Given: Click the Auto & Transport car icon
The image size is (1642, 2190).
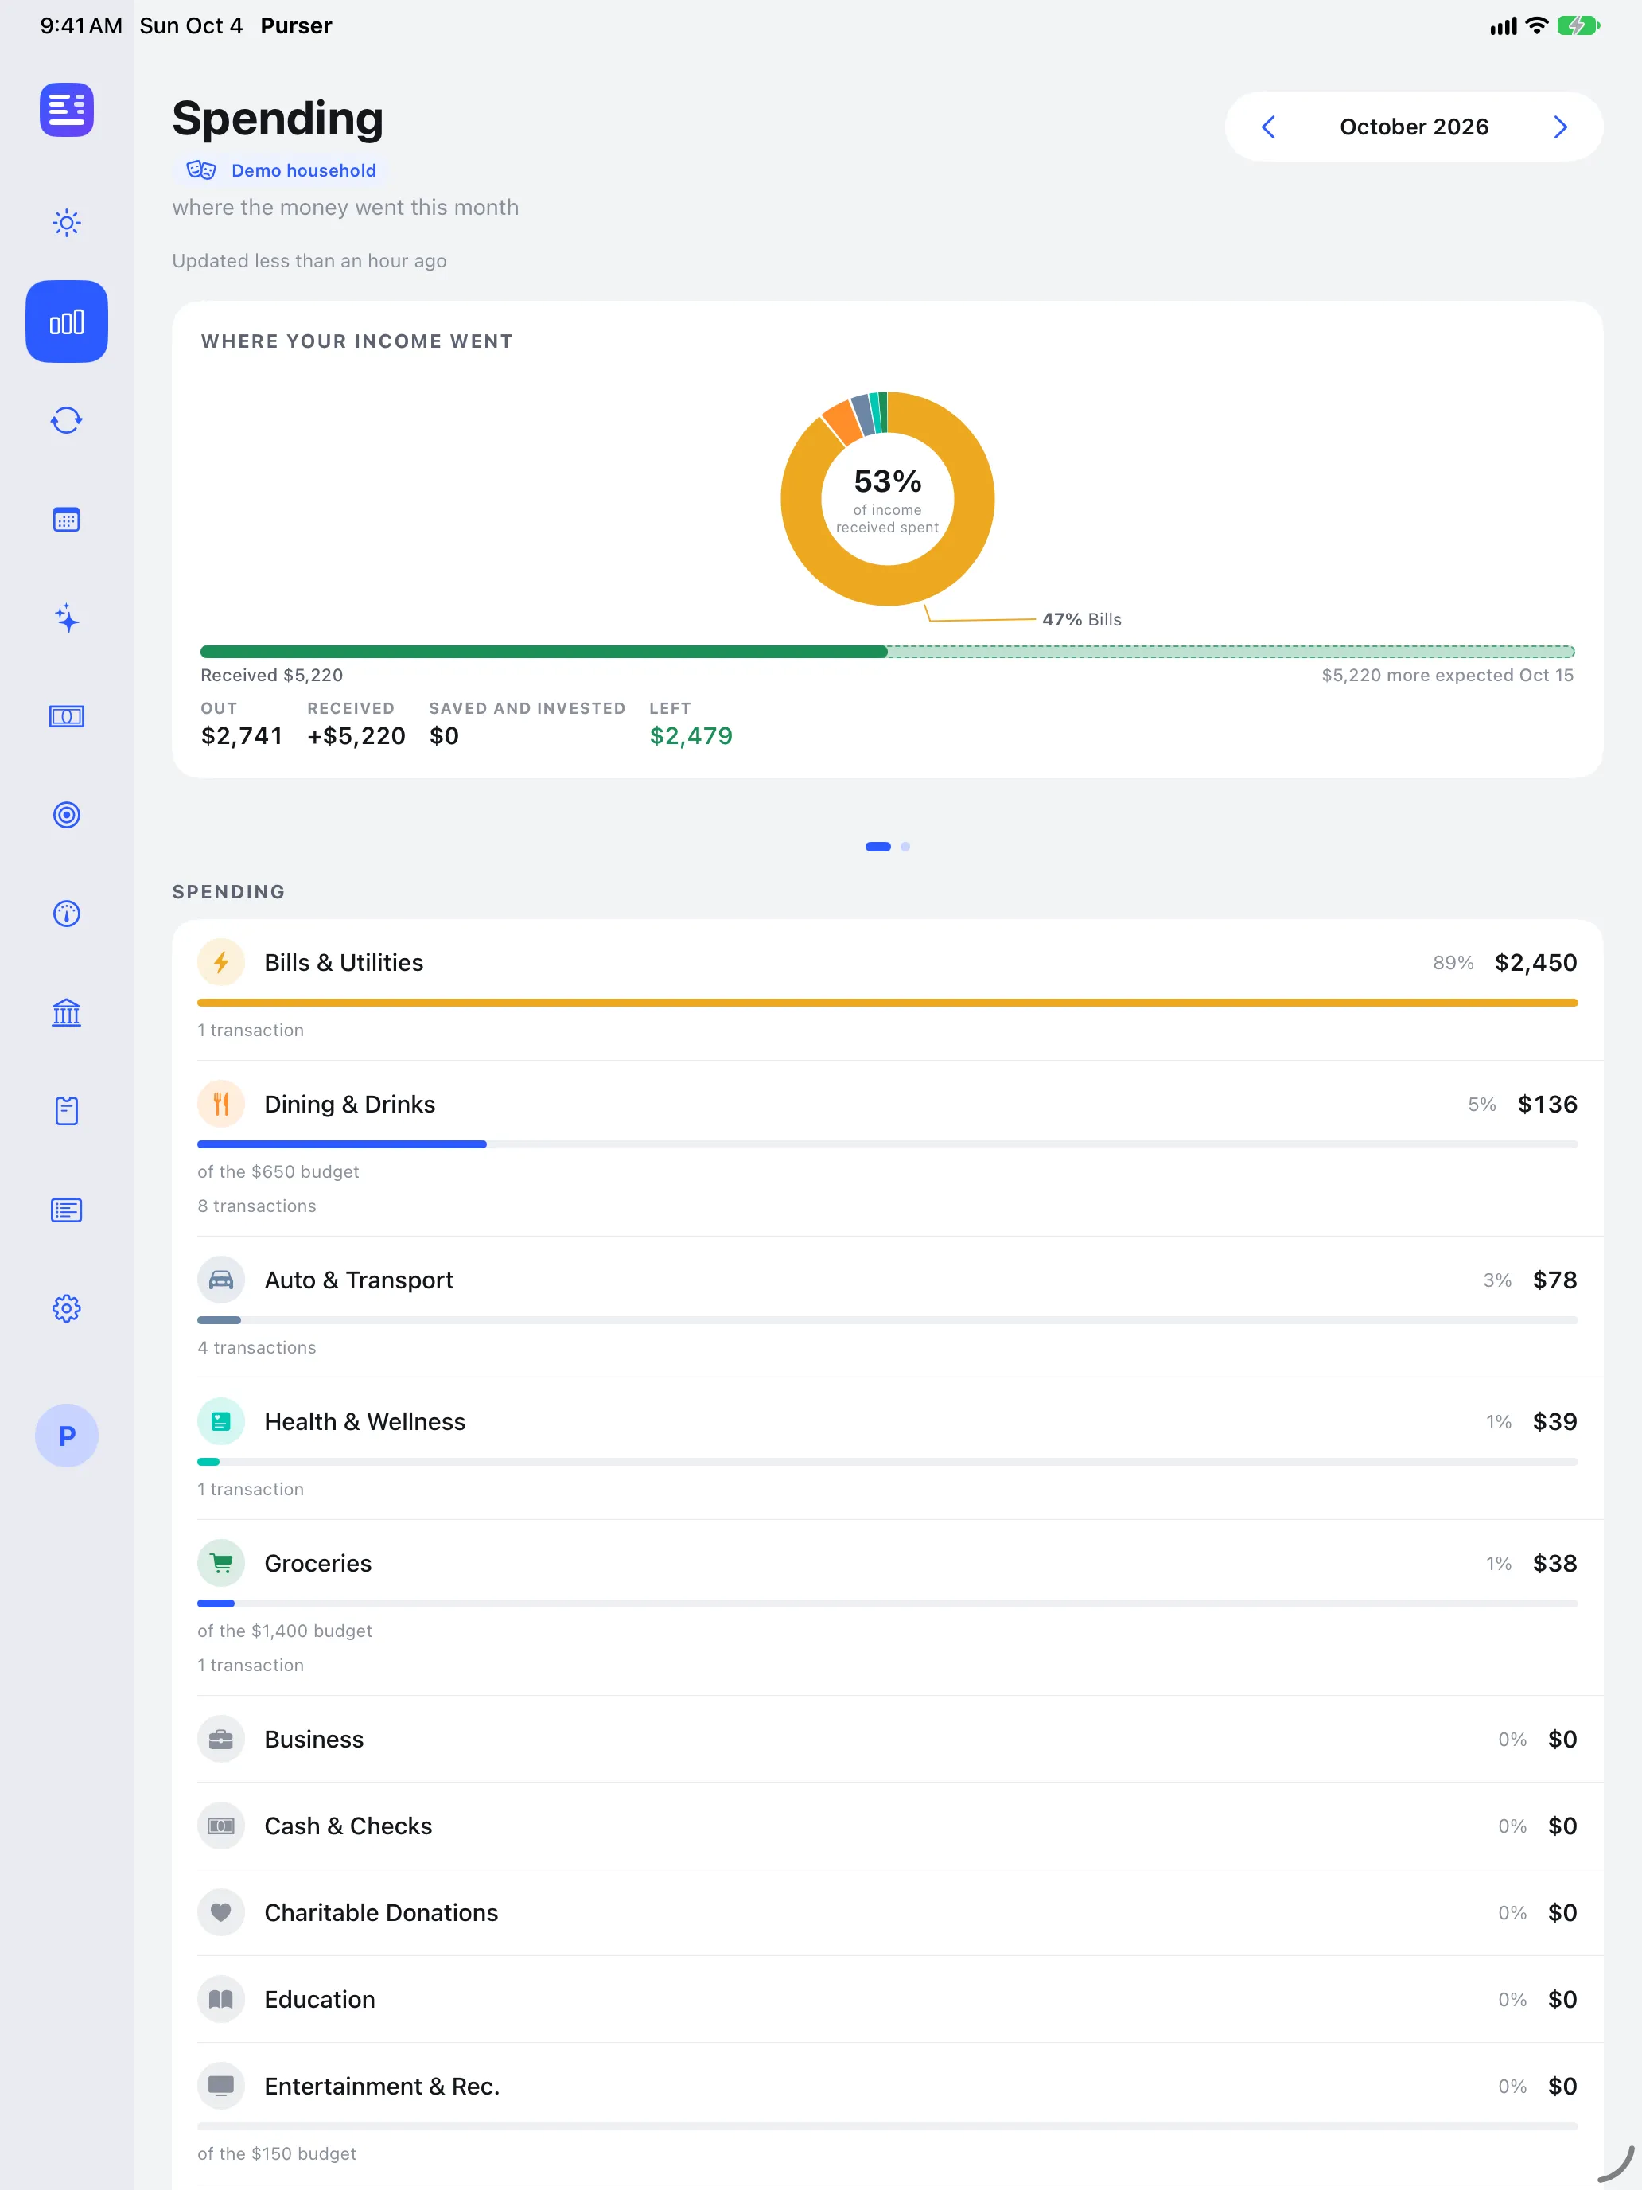Looking at the screenshot, I should click(220, 1280).
